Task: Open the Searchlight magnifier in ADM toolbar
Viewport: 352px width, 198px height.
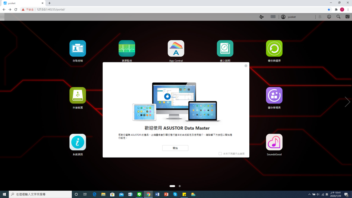Action: pyautogui.click(x=338, y=17)
